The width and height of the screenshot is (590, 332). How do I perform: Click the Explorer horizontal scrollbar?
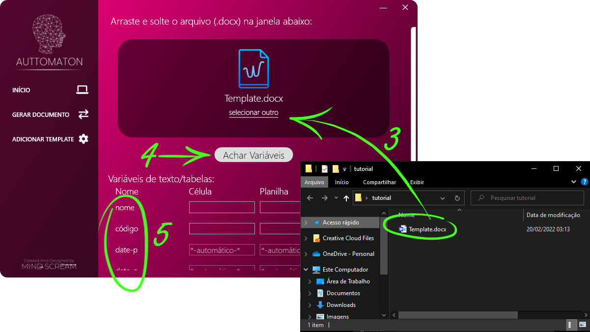pos(458,315)
